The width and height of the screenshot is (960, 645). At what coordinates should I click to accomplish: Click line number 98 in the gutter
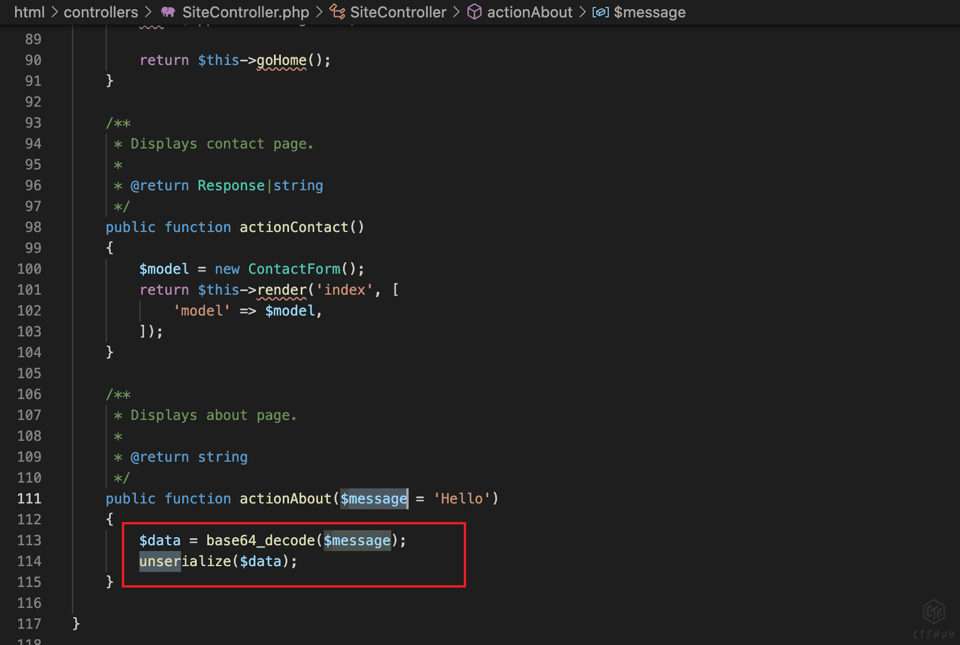click(33, 227)
